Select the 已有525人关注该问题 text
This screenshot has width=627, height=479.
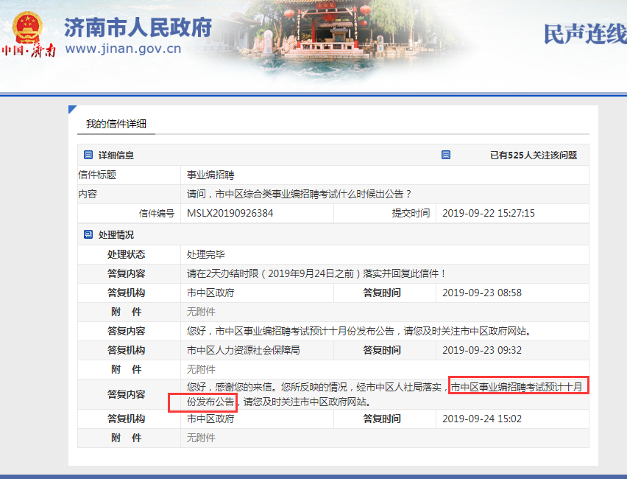[534, 155]
